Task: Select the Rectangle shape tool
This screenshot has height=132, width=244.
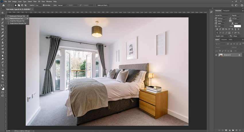Action: click(x=3, y=72)
